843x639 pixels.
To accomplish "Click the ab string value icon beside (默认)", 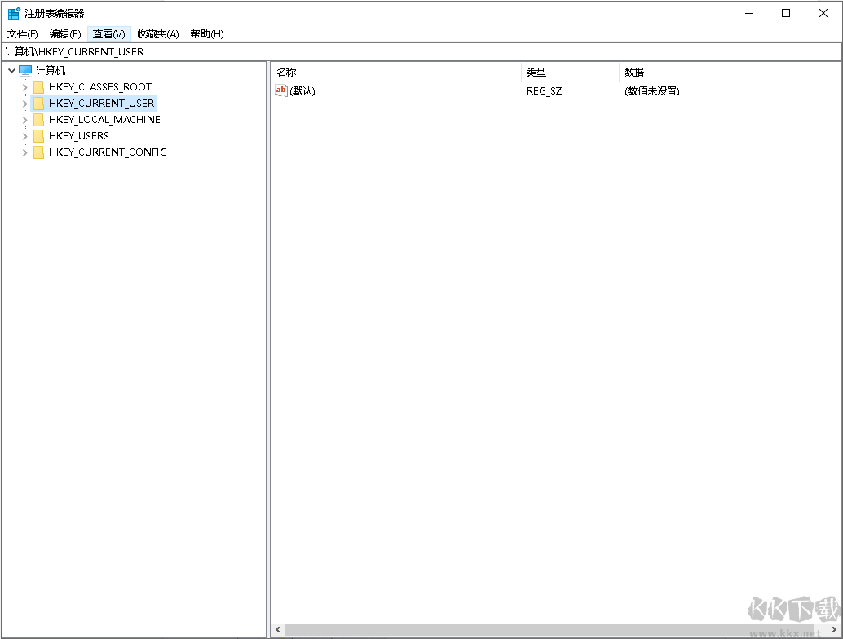I will point(281,91).
